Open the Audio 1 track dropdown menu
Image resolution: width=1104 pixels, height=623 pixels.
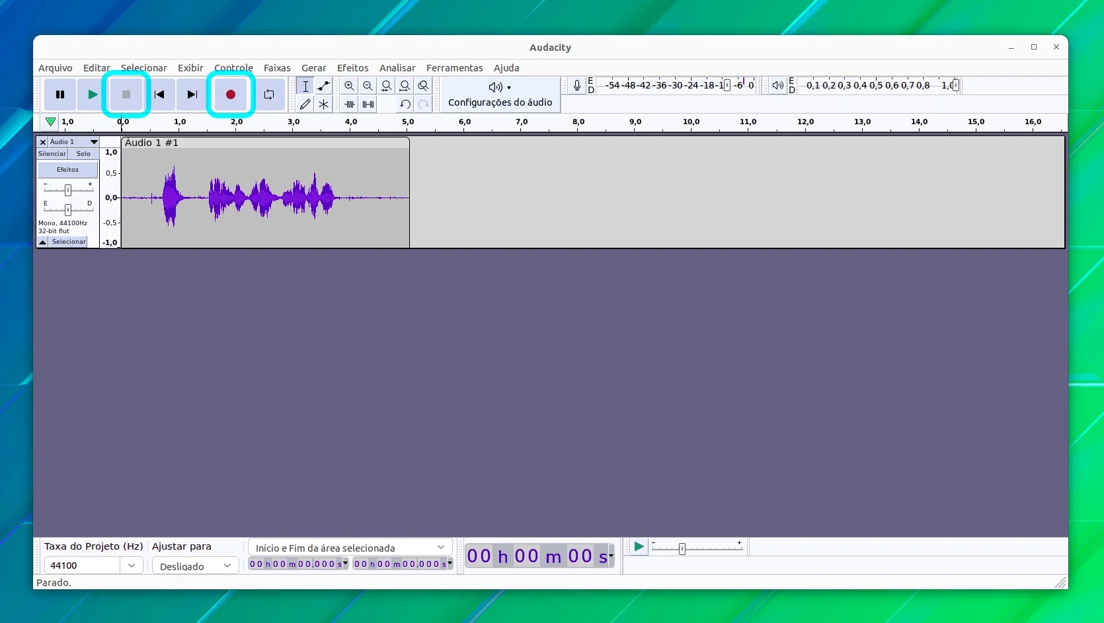point(74,142)
